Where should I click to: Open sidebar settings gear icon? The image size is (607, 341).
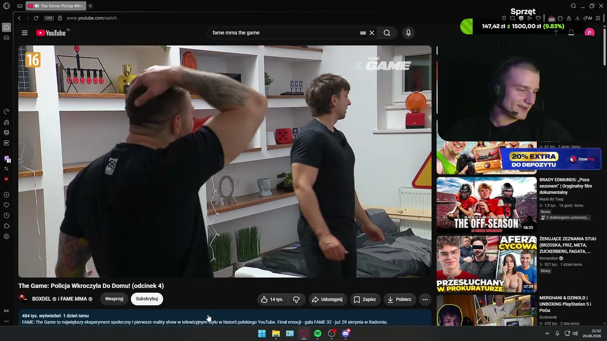click(7, 236)
